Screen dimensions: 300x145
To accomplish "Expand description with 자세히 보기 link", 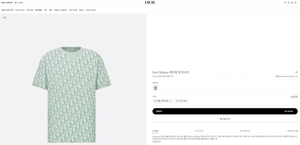I will tap(156, 141).
